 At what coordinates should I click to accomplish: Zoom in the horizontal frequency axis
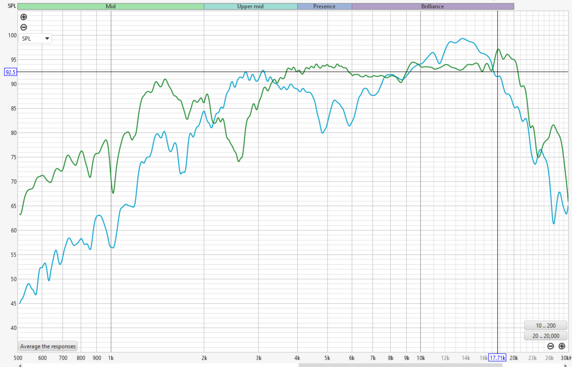(x=562, y=346)
